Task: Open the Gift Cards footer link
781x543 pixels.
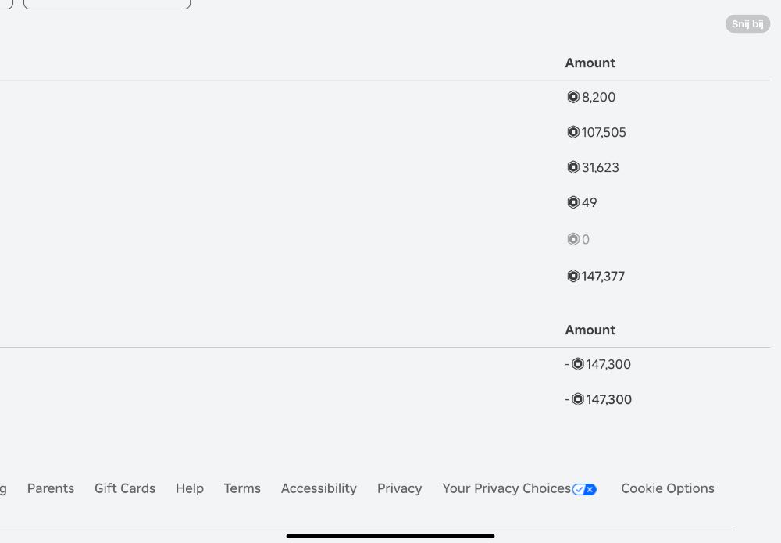Action: point(125,488)
